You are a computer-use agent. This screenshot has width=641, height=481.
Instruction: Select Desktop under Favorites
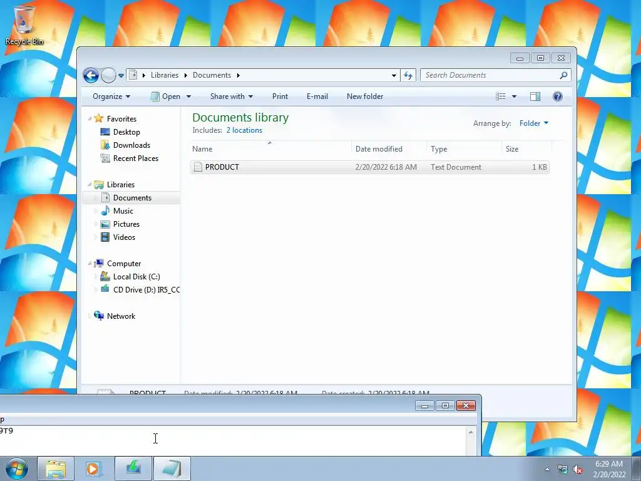pyautogui.click(x=126, y=132)
